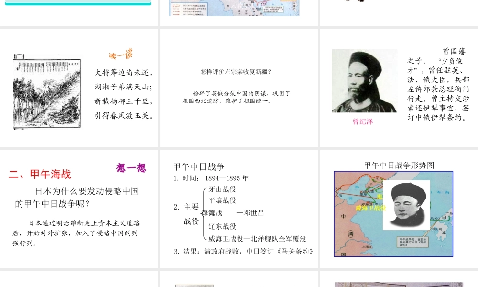The width and height of the screenshot is (478, 287).
Task: Click the 曾纪泽 portrait photo
Action: 364,81
